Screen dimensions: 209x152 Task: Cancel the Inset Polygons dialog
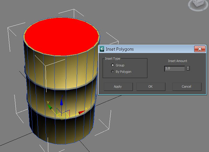pyautogui.click(x=187, y=86)
